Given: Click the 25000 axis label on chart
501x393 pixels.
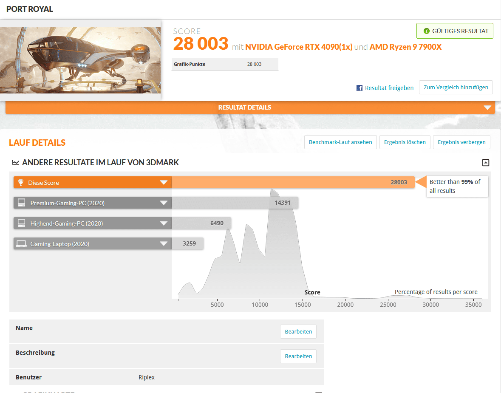Looking at the screenshot, I should [x=388, y=305].
